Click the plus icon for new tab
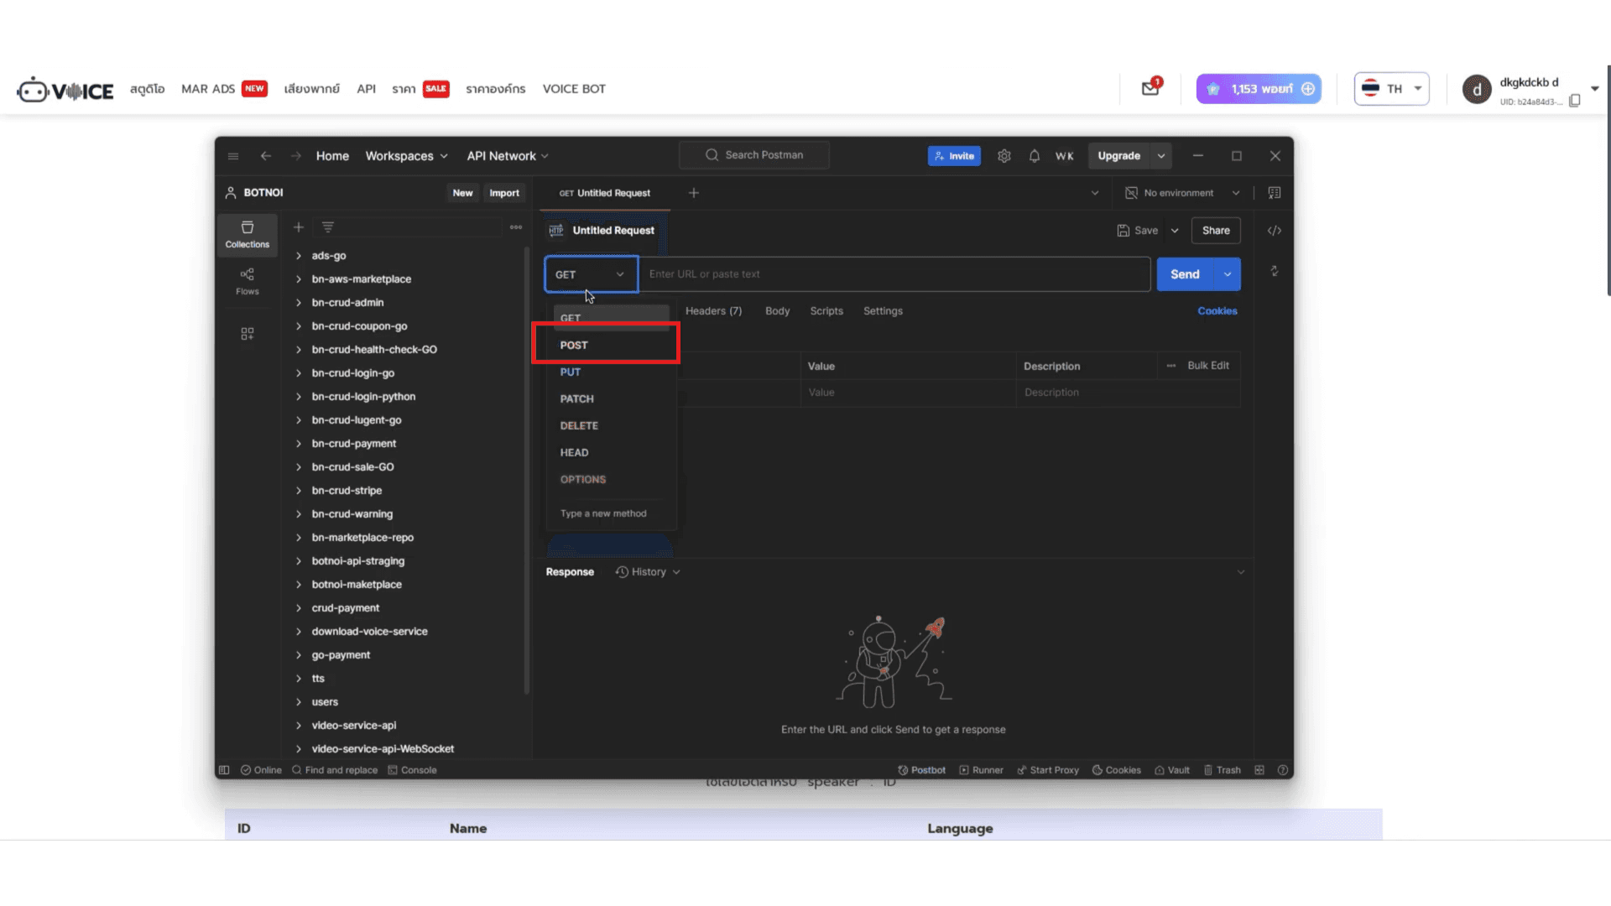This screenshot has height=906, width=1611. [x=693, y=193]
